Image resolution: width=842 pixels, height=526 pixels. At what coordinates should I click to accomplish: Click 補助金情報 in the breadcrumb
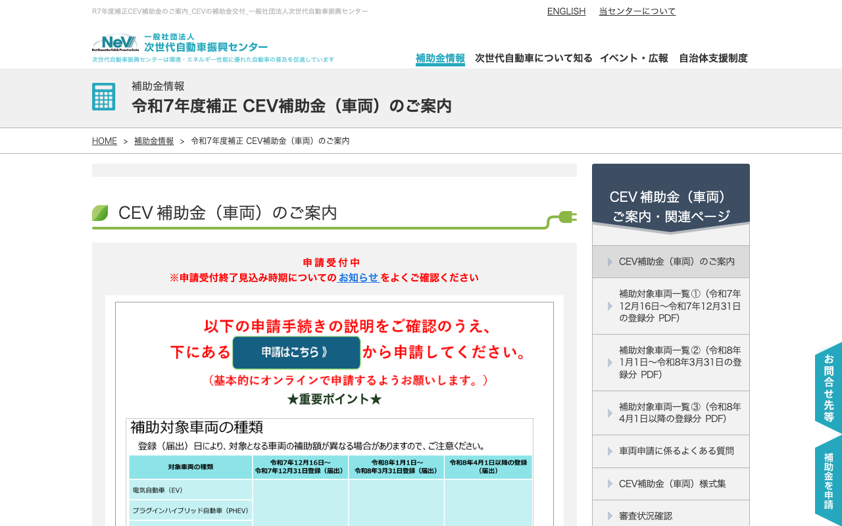coord(154,141)
